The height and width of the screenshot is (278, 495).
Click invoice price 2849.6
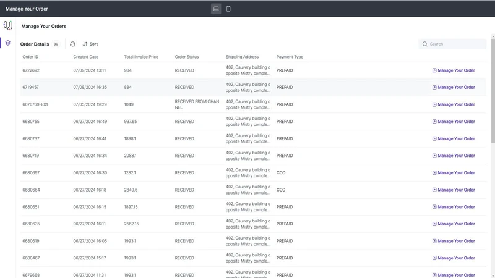point(131,190)
